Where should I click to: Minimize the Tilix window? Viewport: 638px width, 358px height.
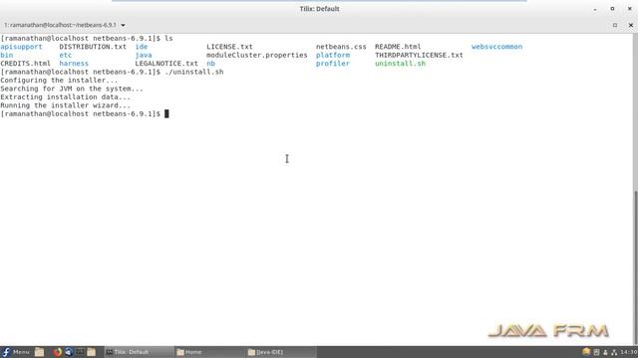[x=595, y=9]
